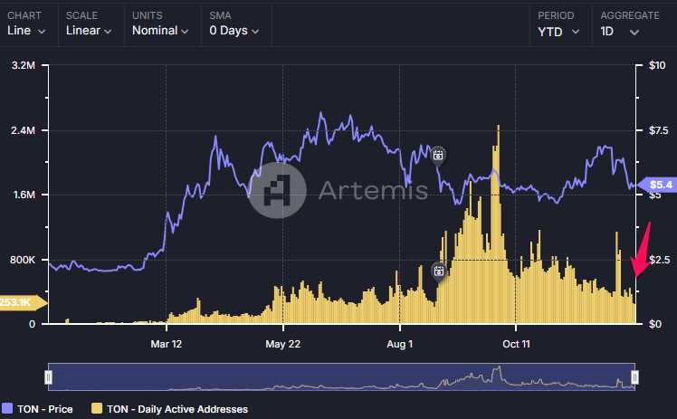
Task: Click the 3.2M left axis label
Action: point(24,65)
